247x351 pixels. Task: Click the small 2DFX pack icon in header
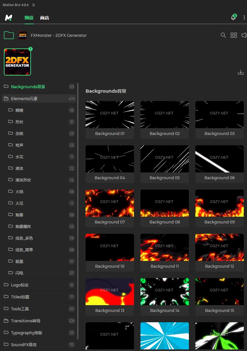coord(23,35)
